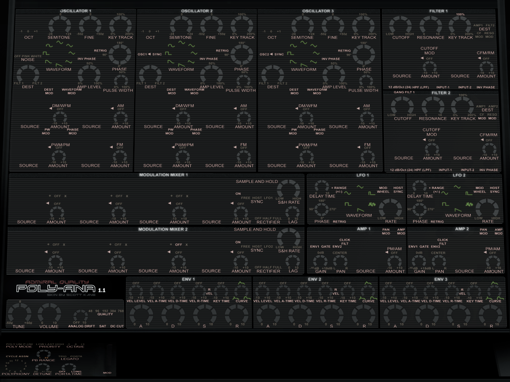Select sawtooth waveform icon in Oscillator 3
Screen dimensions: 510x382
point(304,65)
